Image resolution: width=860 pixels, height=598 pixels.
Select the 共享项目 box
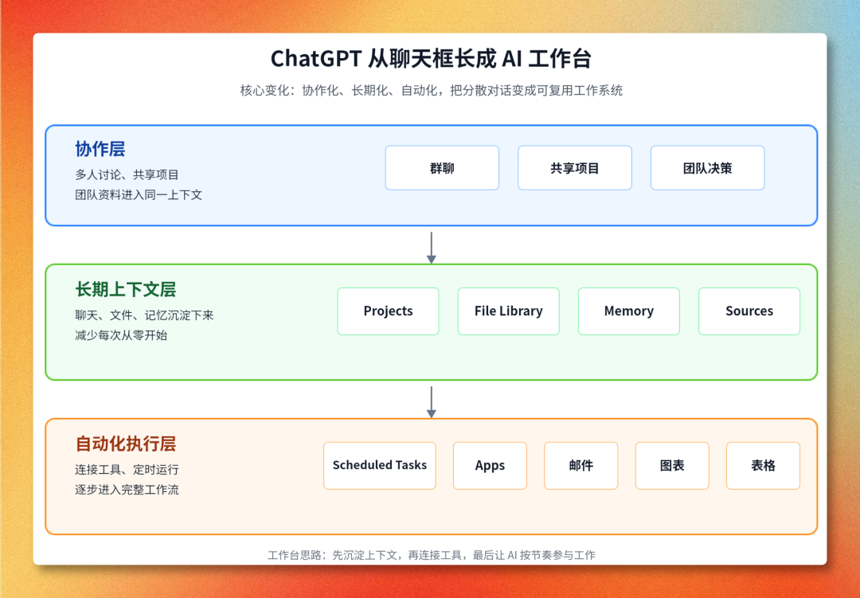coord(575,168)
